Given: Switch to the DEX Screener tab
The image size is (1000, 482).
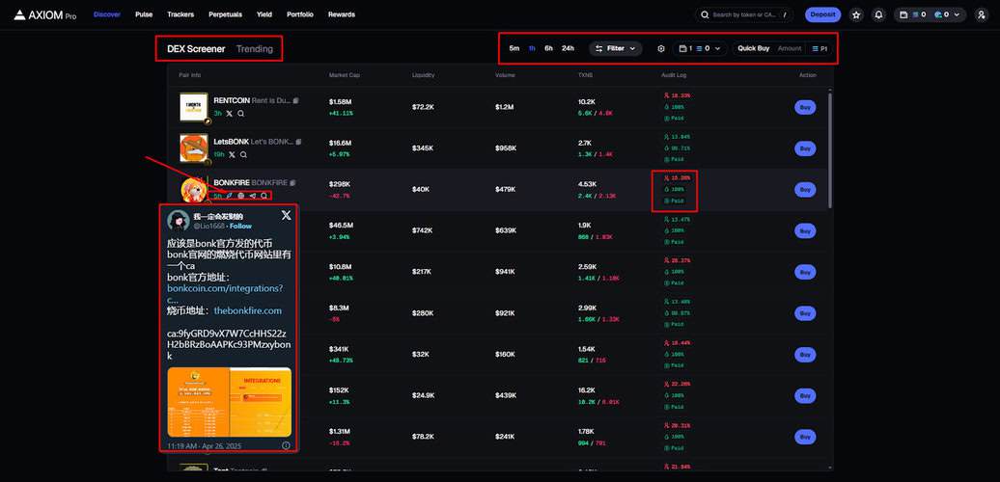Looking at the screenshot, I should [196, 48].
